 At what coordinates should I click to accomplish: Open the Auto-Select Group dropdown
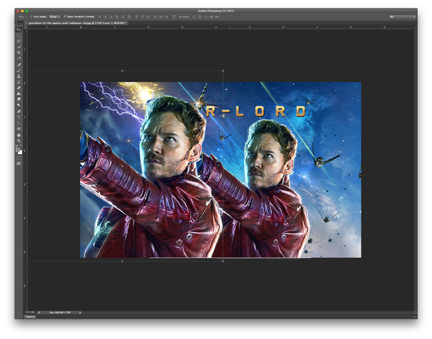coord(54,17)
